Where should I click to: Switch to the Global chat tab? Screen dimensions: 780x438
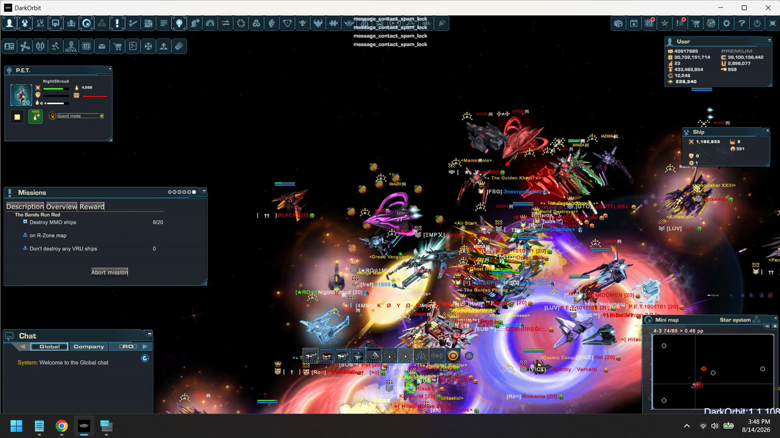pyautogui.click(x=49, y=347)
